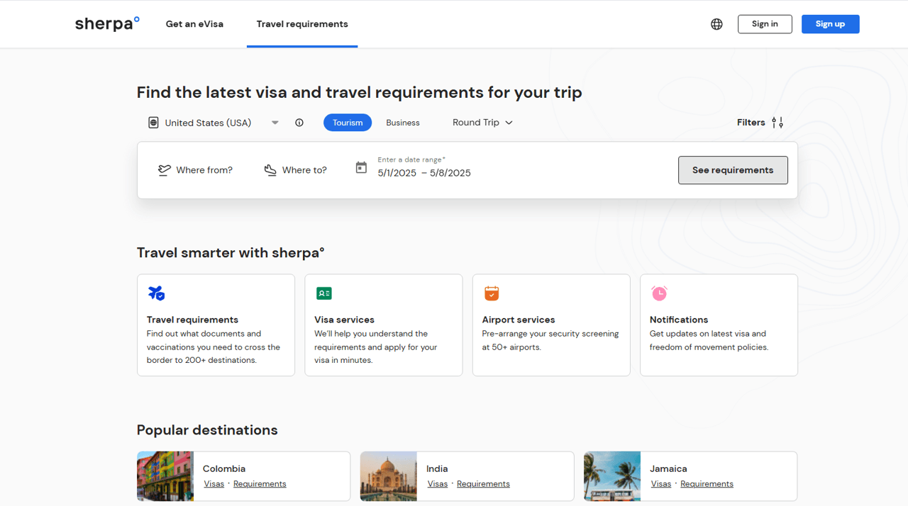Click the Notifications alarm clock icon

[659, 293]
